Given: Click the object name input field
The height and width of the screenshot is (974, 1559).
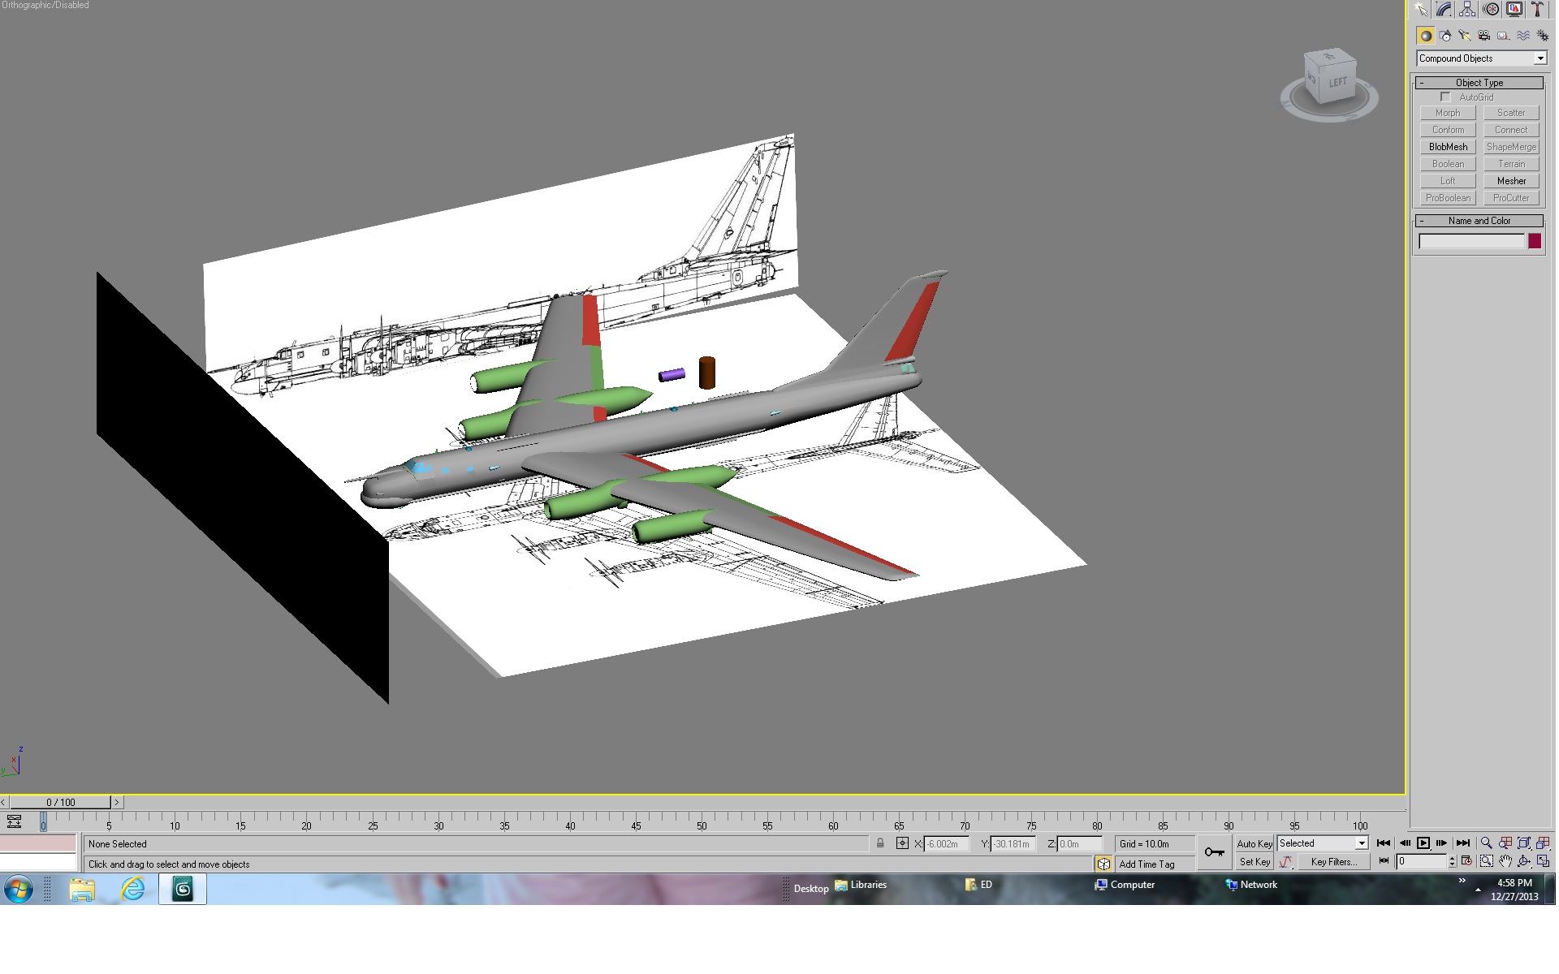Looking at the screenshot, I should coord(1471,241).
